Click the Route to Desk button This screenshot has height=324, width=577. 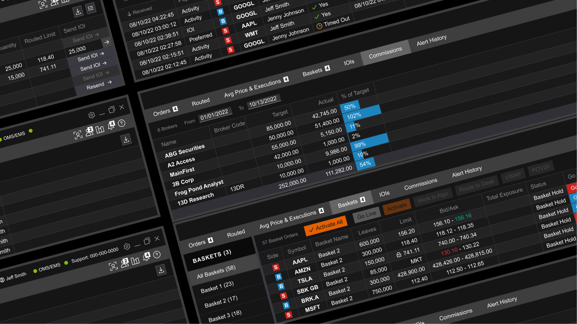point(476,185)
